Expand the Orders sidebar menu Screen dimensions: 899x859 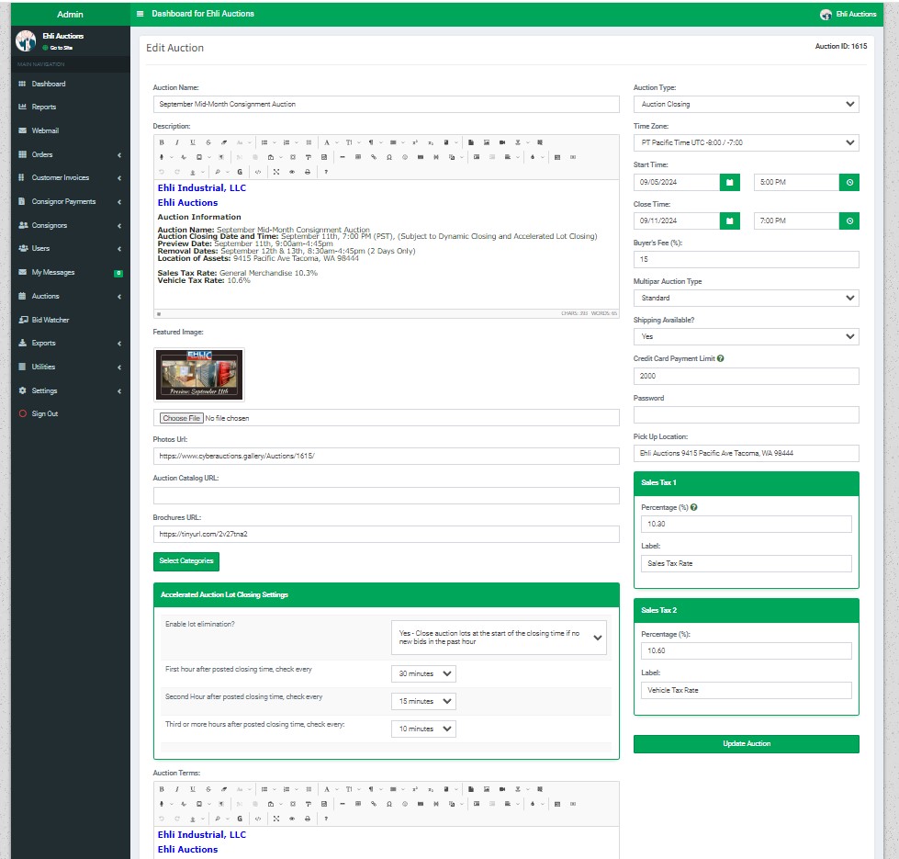[x=70, y=155]
